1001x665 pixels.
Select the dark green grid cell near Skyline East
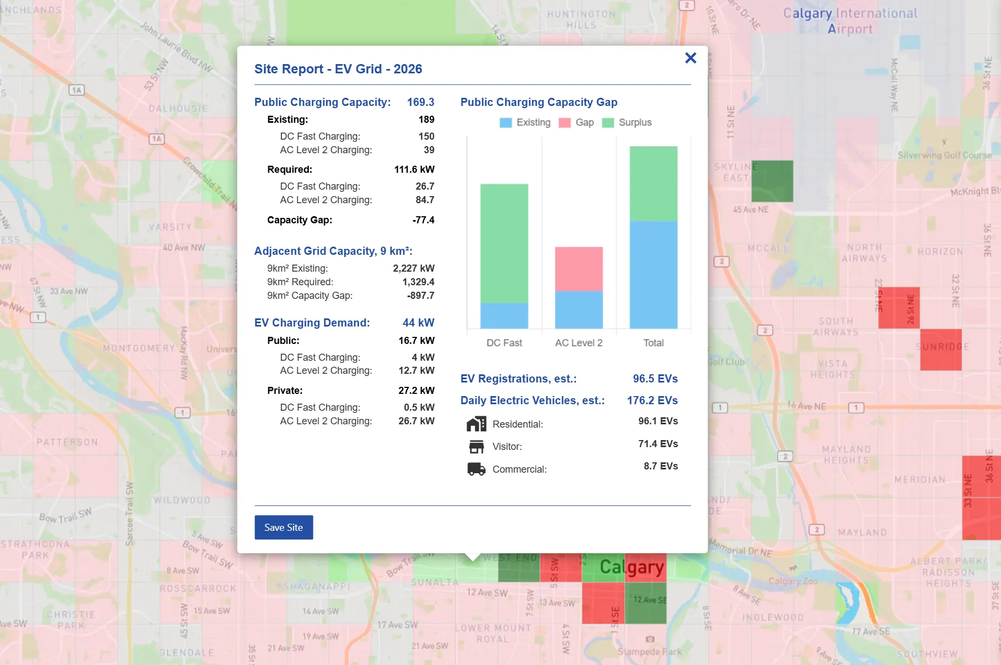coord(772,181)
